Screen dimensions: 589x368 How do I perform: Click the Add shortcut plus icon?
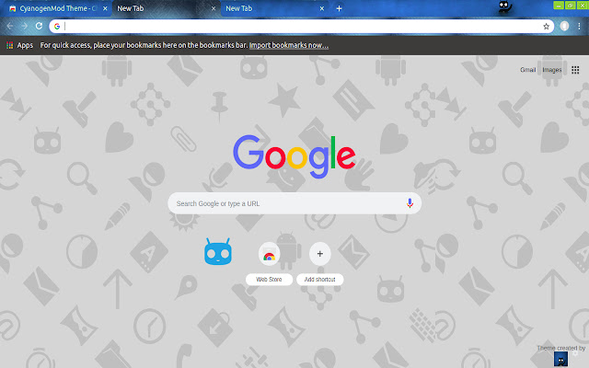click(x=320, y=254)
